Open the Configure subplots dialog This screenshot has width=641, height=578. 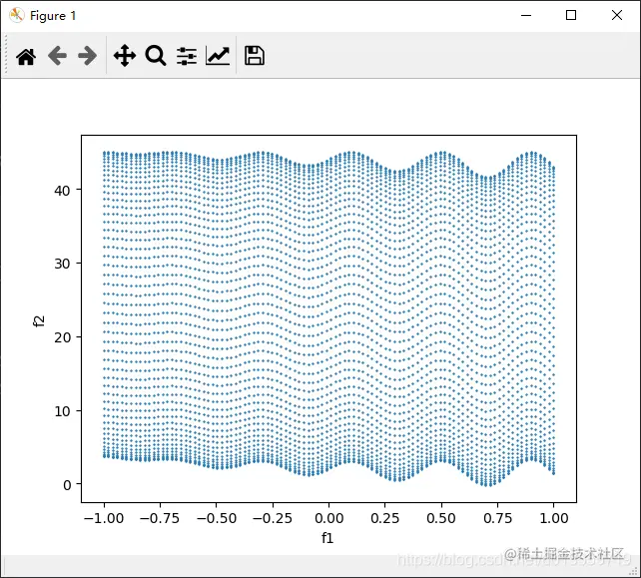[x=187, y=56]
